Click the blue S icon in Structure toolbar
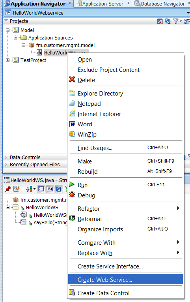The image size is (190, 302). point(59,189)
